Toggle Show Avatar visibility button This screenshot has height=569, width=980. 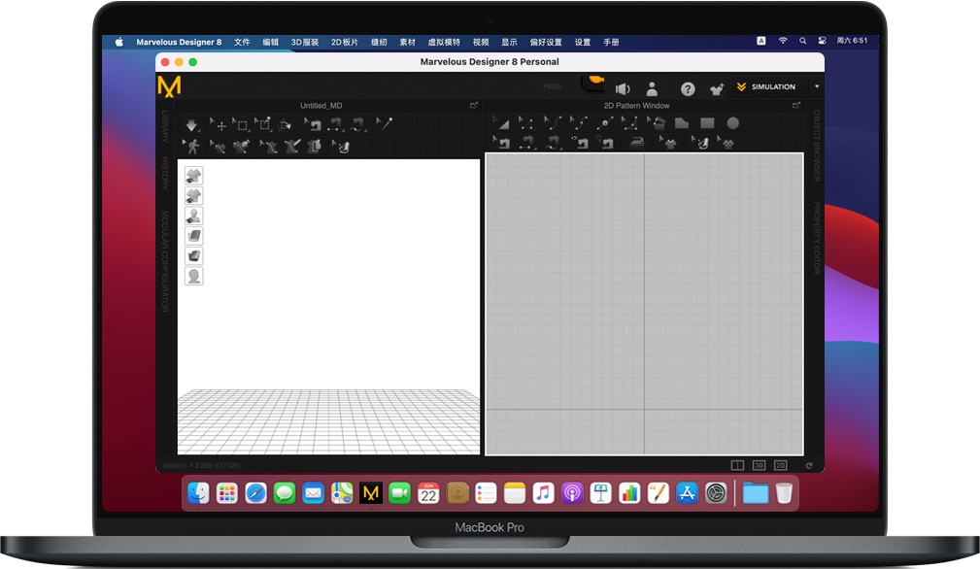pyautogui.click(x=193, y=216)
